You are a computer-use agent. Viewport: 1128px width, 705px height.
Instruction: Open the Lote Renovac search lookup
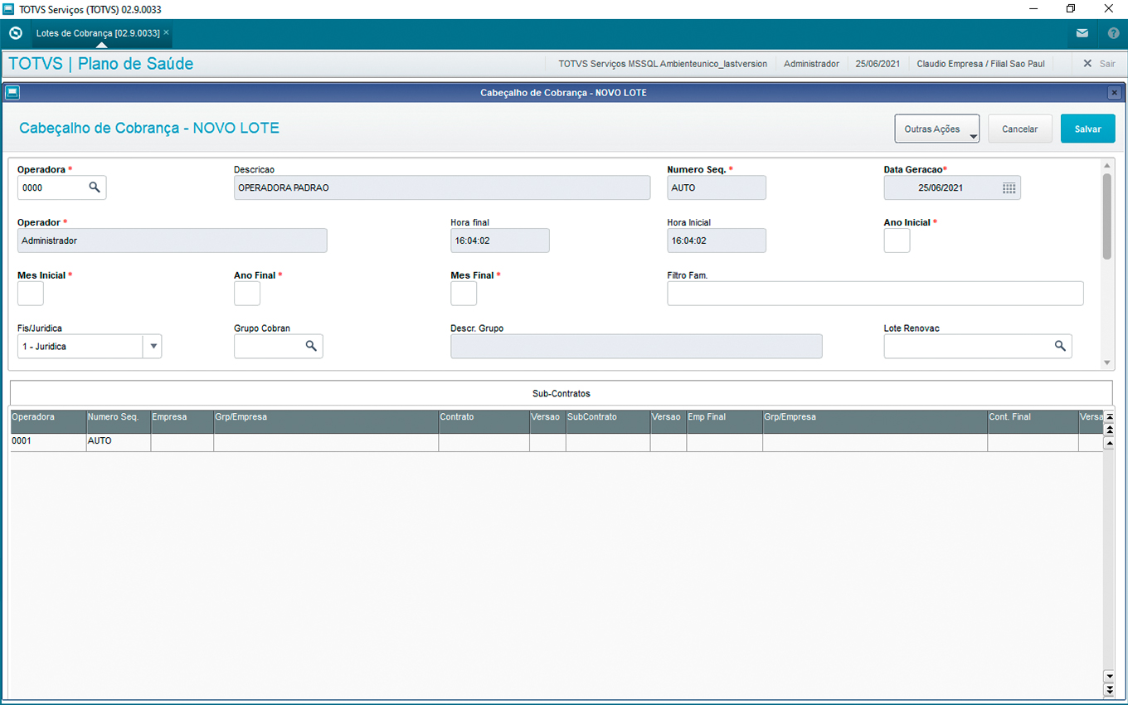[x=1060, y=346]
